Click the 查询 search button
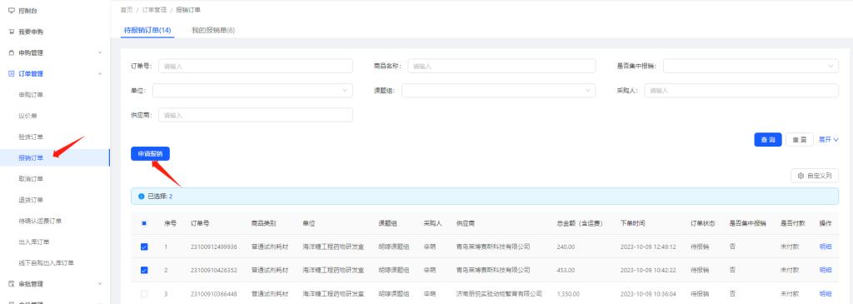The width and height of the screenshot is (853, 304). (x=767, y=140)
